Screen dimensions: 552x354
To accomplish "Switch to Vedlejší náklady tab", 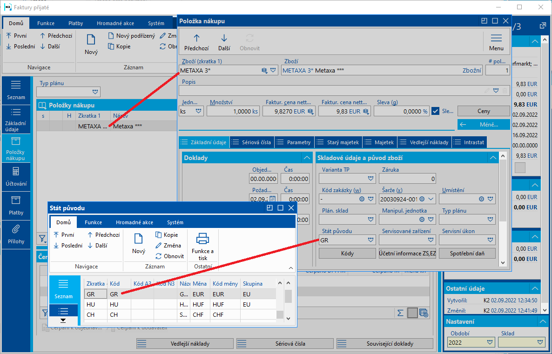I will [x=424, y=142].
